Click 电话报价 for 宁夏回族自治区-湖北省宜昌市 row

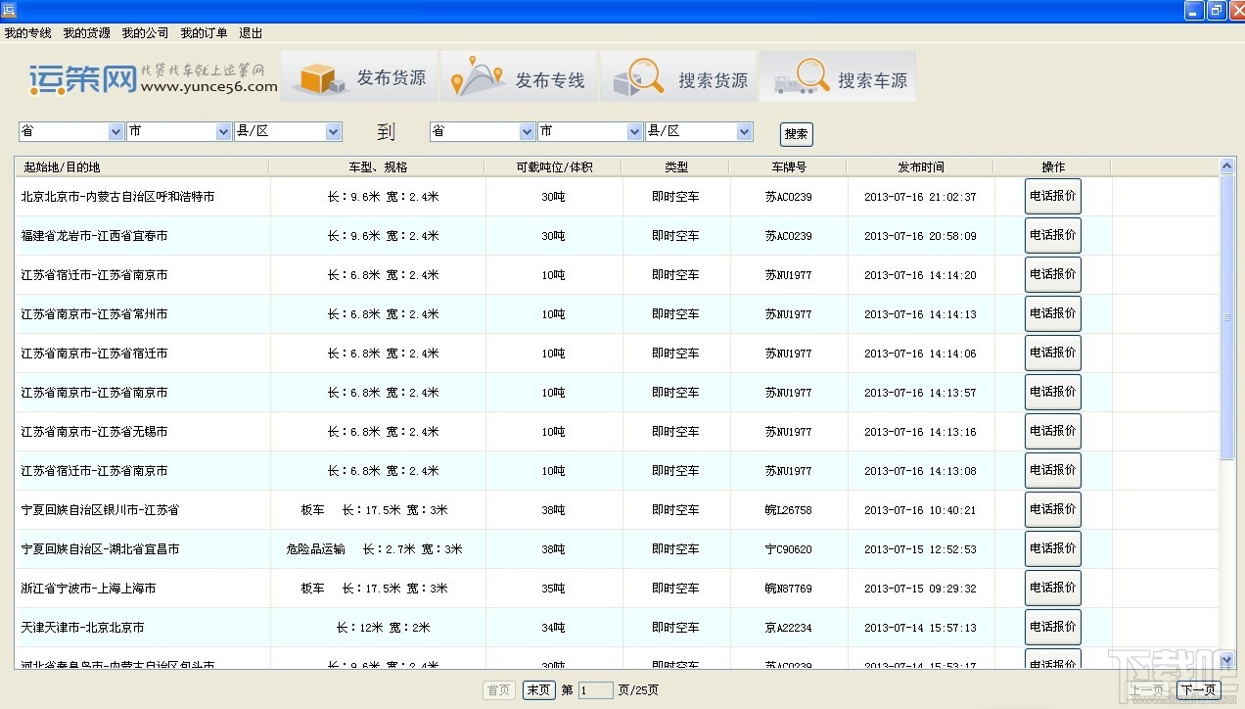(x=1053, y=548)
